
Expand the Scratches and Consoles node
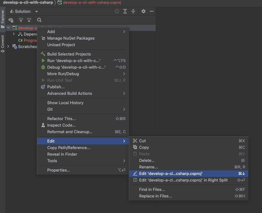[8, 46]
